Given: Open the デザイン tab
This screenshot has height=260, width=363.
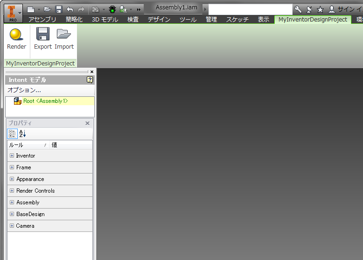Looking at the screenshot, I should click(159, 20).
